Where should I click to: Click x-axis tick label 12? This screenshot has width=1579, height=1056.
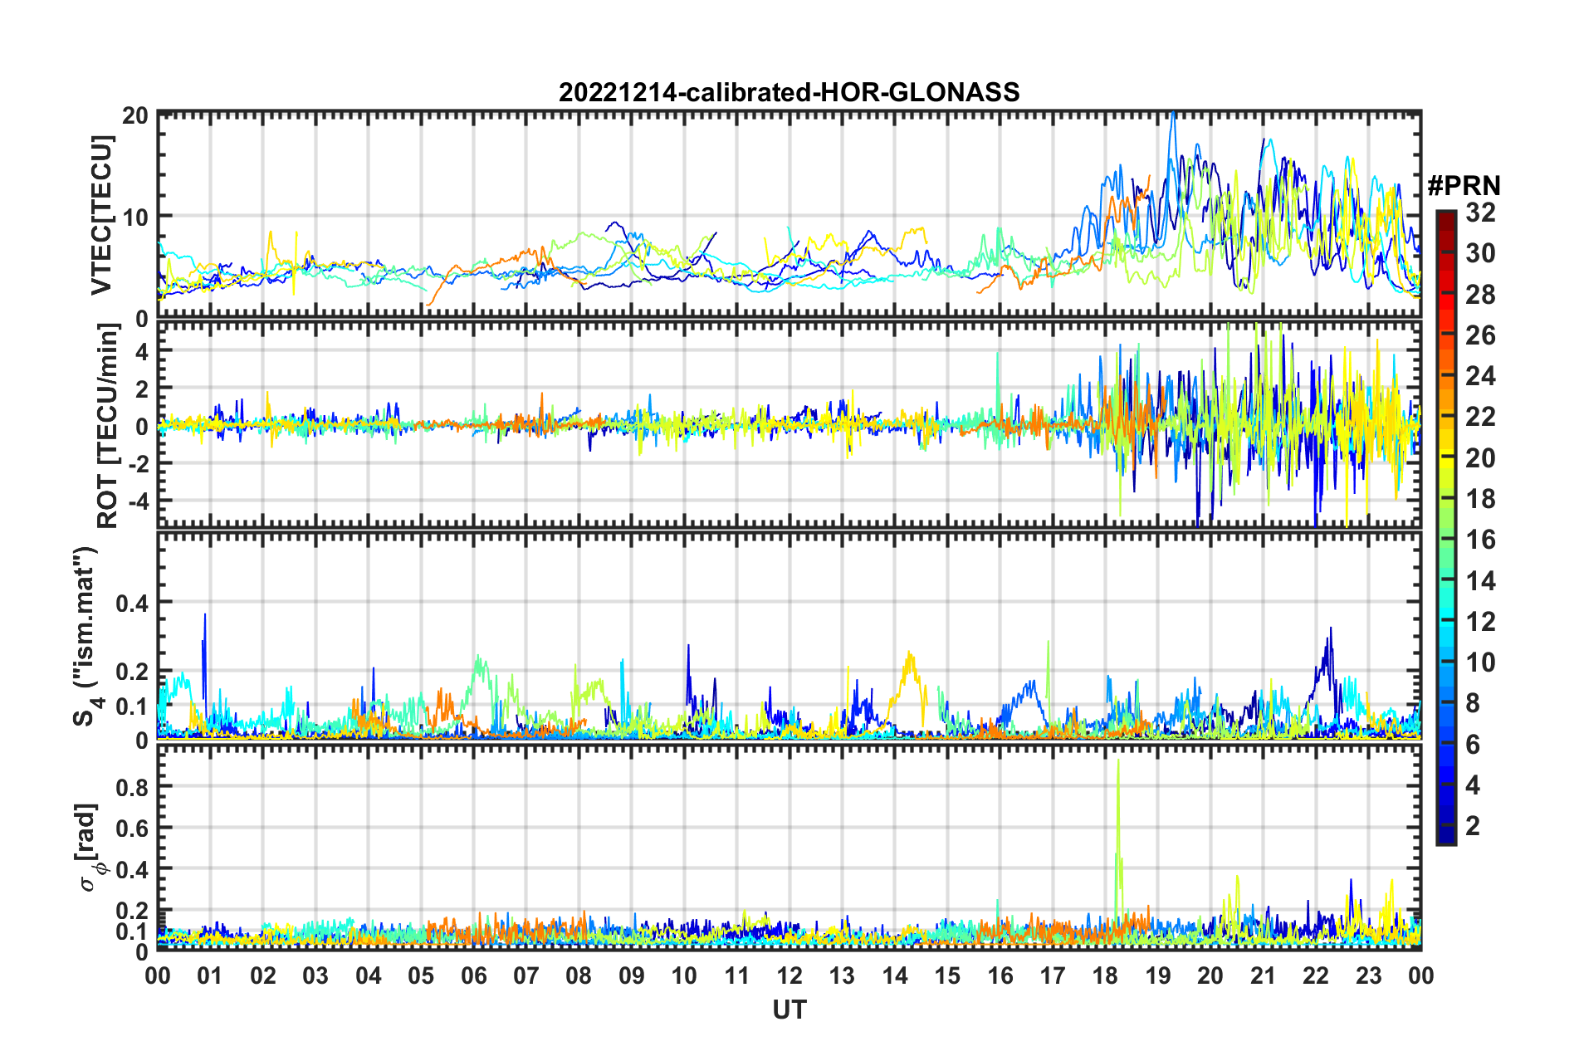pyautogui.click(x=789, y=975)
